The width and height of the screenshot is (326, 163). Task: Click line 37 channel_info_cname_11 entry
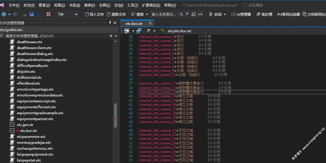(x=171, y=83)
